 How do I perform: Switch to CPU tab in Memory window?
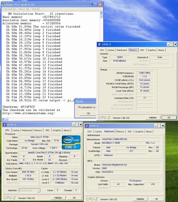click(x=102, y=50)
